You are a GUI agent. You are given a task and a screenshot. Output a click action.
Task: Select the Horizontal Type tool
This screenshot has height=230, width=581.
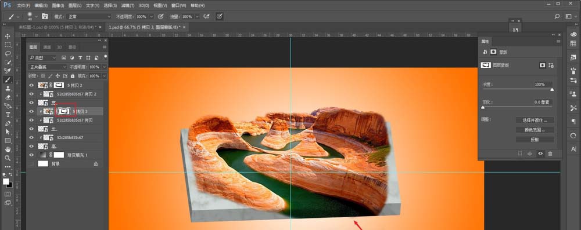(x=8, y=114)
